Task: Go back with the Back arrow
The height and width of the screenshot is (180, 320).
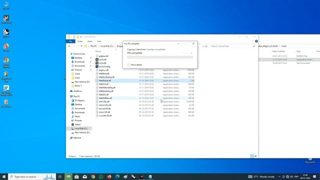Action: 69,46
